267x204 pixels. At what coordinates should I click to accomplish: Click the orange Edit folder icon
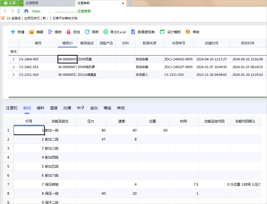[31, 32]
